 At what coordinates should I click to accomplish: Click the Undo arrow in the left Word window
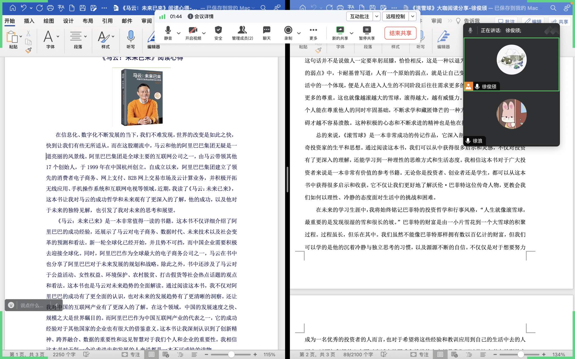pos(24,8)
